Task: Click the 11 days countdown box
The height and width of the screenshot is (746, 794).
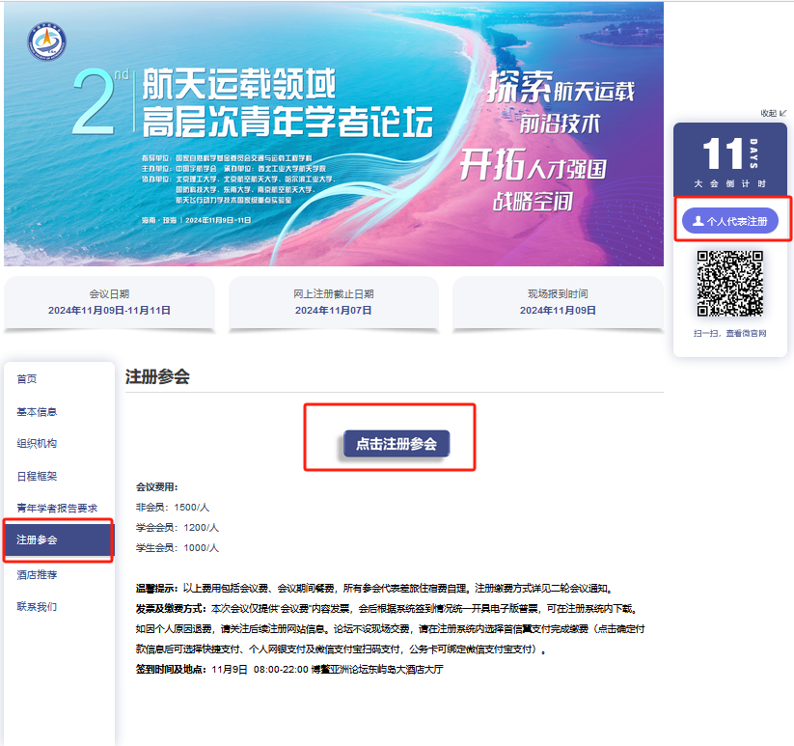Action: click(x=729, y=158)
